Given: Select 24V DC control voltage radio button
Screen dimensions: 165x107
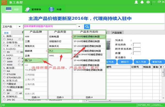Looking at the screenshot, I should tap(4, 100).
